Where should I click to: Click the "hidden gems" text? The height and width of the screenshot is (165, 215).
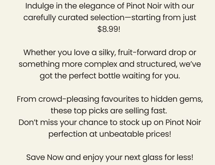(x=177, y=99)
